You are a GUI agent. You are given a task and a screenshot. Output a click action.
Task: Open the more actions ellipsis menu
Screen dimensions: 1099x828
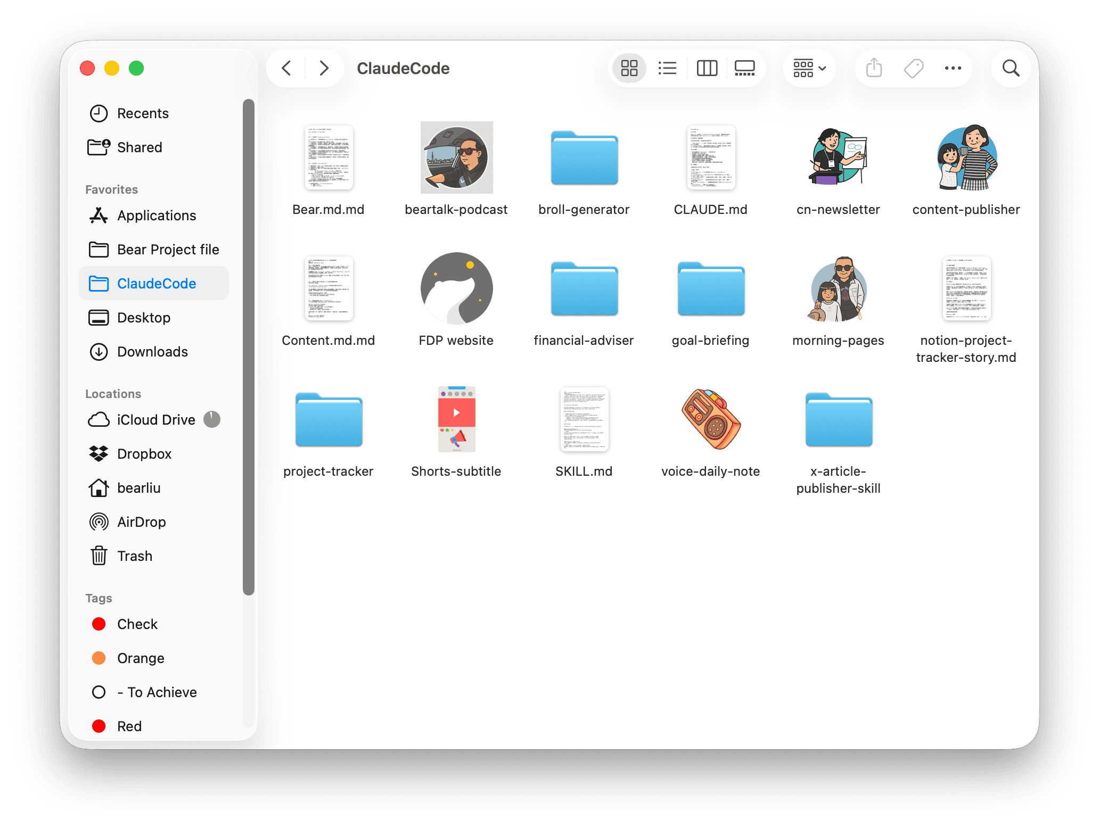tap(953, 68)
